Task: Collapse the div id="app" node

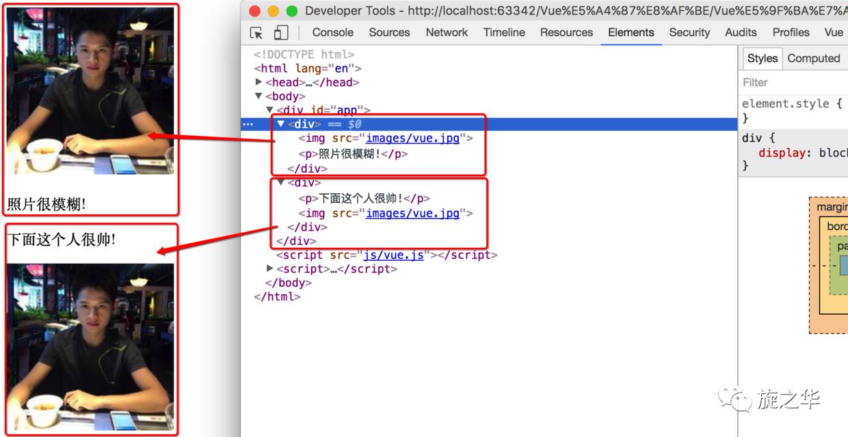Action: [x=270, y=110]
